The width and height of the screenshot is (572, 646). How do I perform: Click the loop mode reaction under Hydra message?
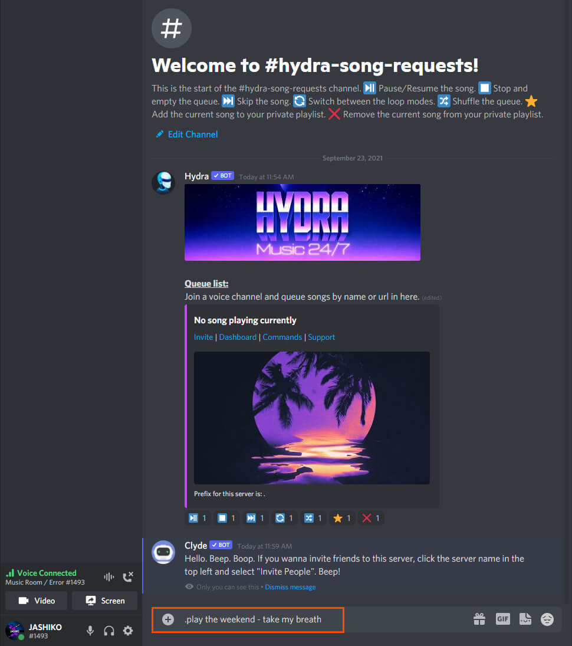(284, 519)
